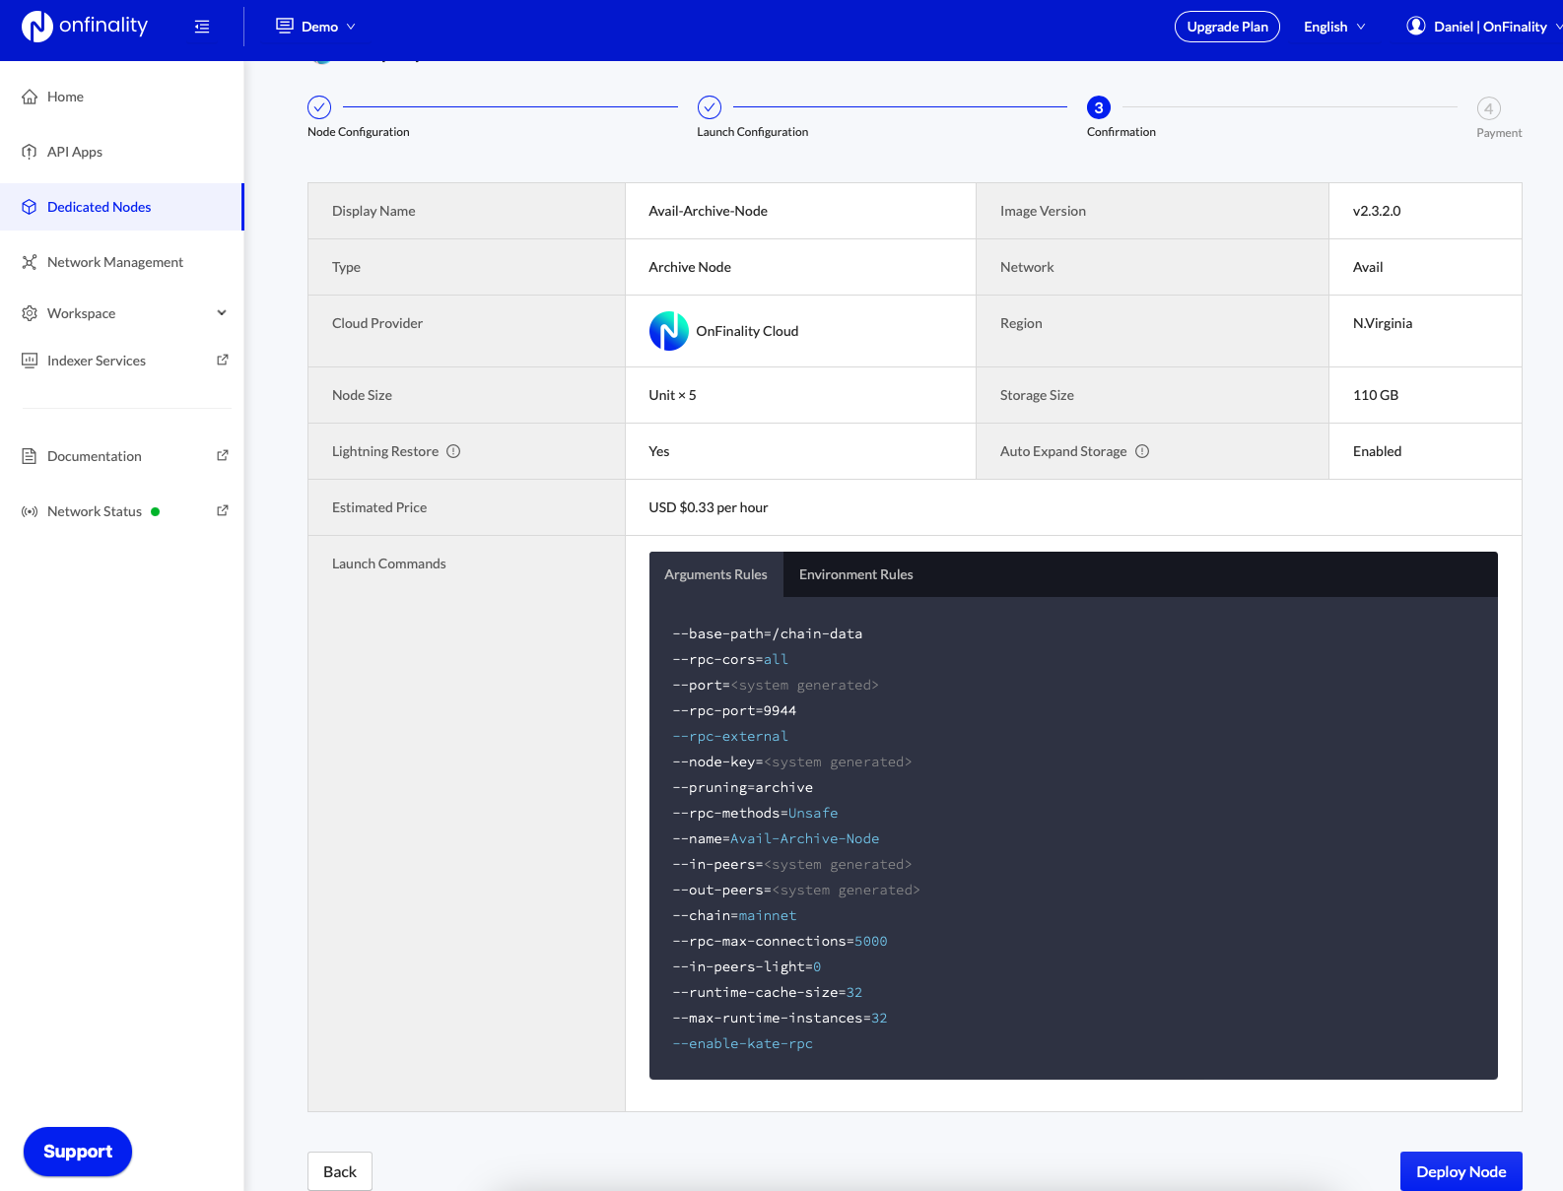
Task: Go to Node Configuration step
Action: click(x=319, y=107)
